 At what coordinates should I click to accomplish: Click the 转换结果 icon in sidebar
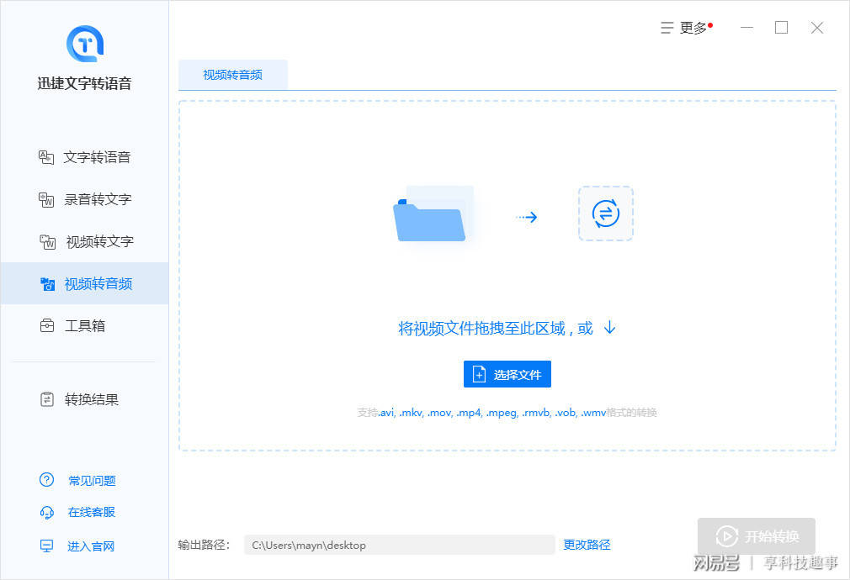(x=47, y=399)
